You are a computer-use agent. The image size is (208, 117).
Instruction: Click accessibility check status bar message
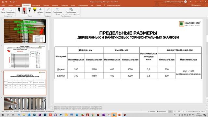coord(37,111)
